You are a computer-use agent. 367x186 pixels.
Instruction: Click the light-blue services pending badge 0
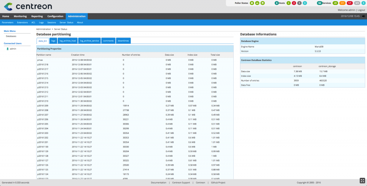pyautogui.click(x=363, y=3)
